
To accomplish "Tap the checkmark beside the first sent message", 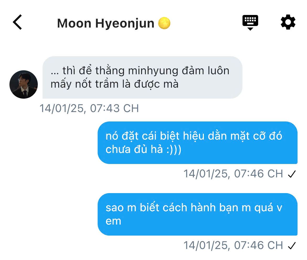I will 292,174.
